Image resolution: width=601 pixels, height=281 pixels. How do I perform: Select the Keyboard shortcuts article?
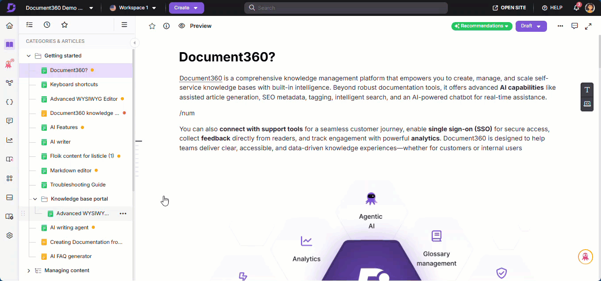(x=74, y=84)
